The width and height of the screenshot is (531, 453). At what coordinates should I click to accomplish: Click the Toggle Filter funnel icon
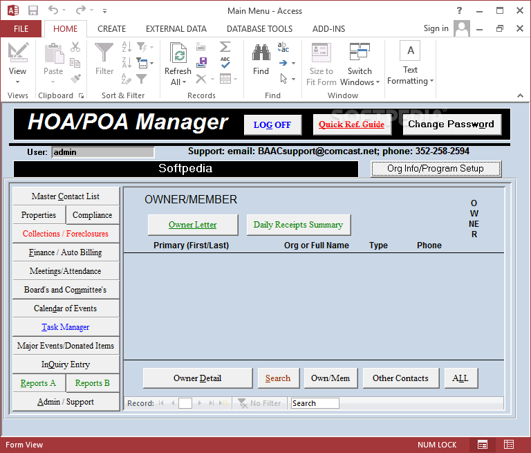point(142,79)
